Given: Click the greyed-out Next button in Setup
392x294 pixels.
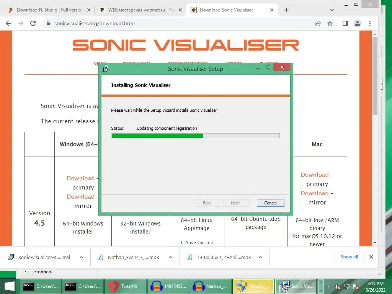Looking at the screenshot, I should [x=235, y=203].
